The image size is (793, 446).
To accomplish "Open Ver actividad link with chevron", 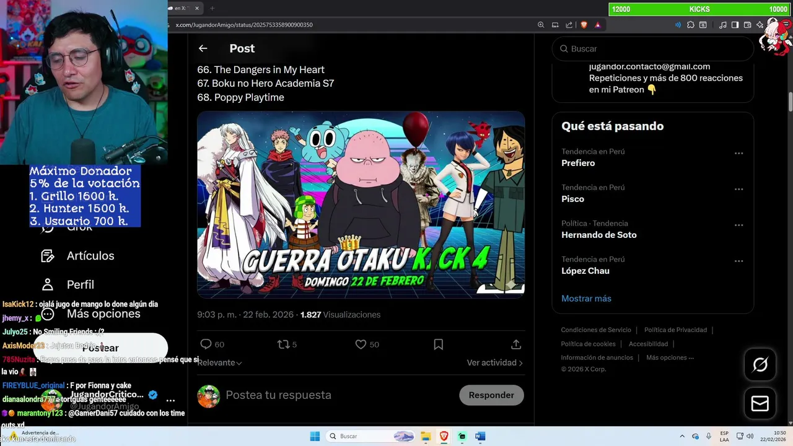I will pos(495,362).
